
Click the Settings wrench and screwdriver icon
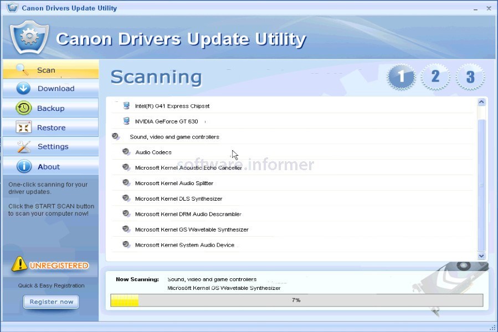(23, 147)
